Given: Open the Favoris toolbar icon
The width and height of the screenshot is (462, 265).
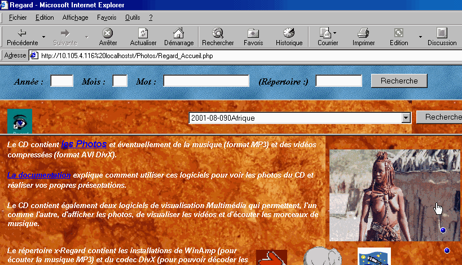Looking at the screenshot, I should (253, 37).
